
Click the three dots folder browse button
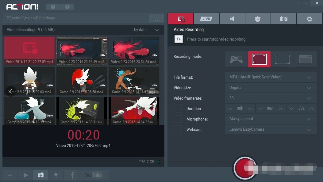click(157, 18)
